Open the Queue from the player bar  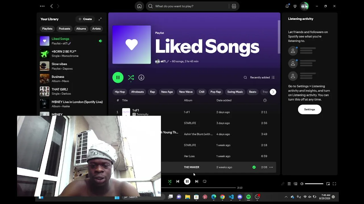289,184
